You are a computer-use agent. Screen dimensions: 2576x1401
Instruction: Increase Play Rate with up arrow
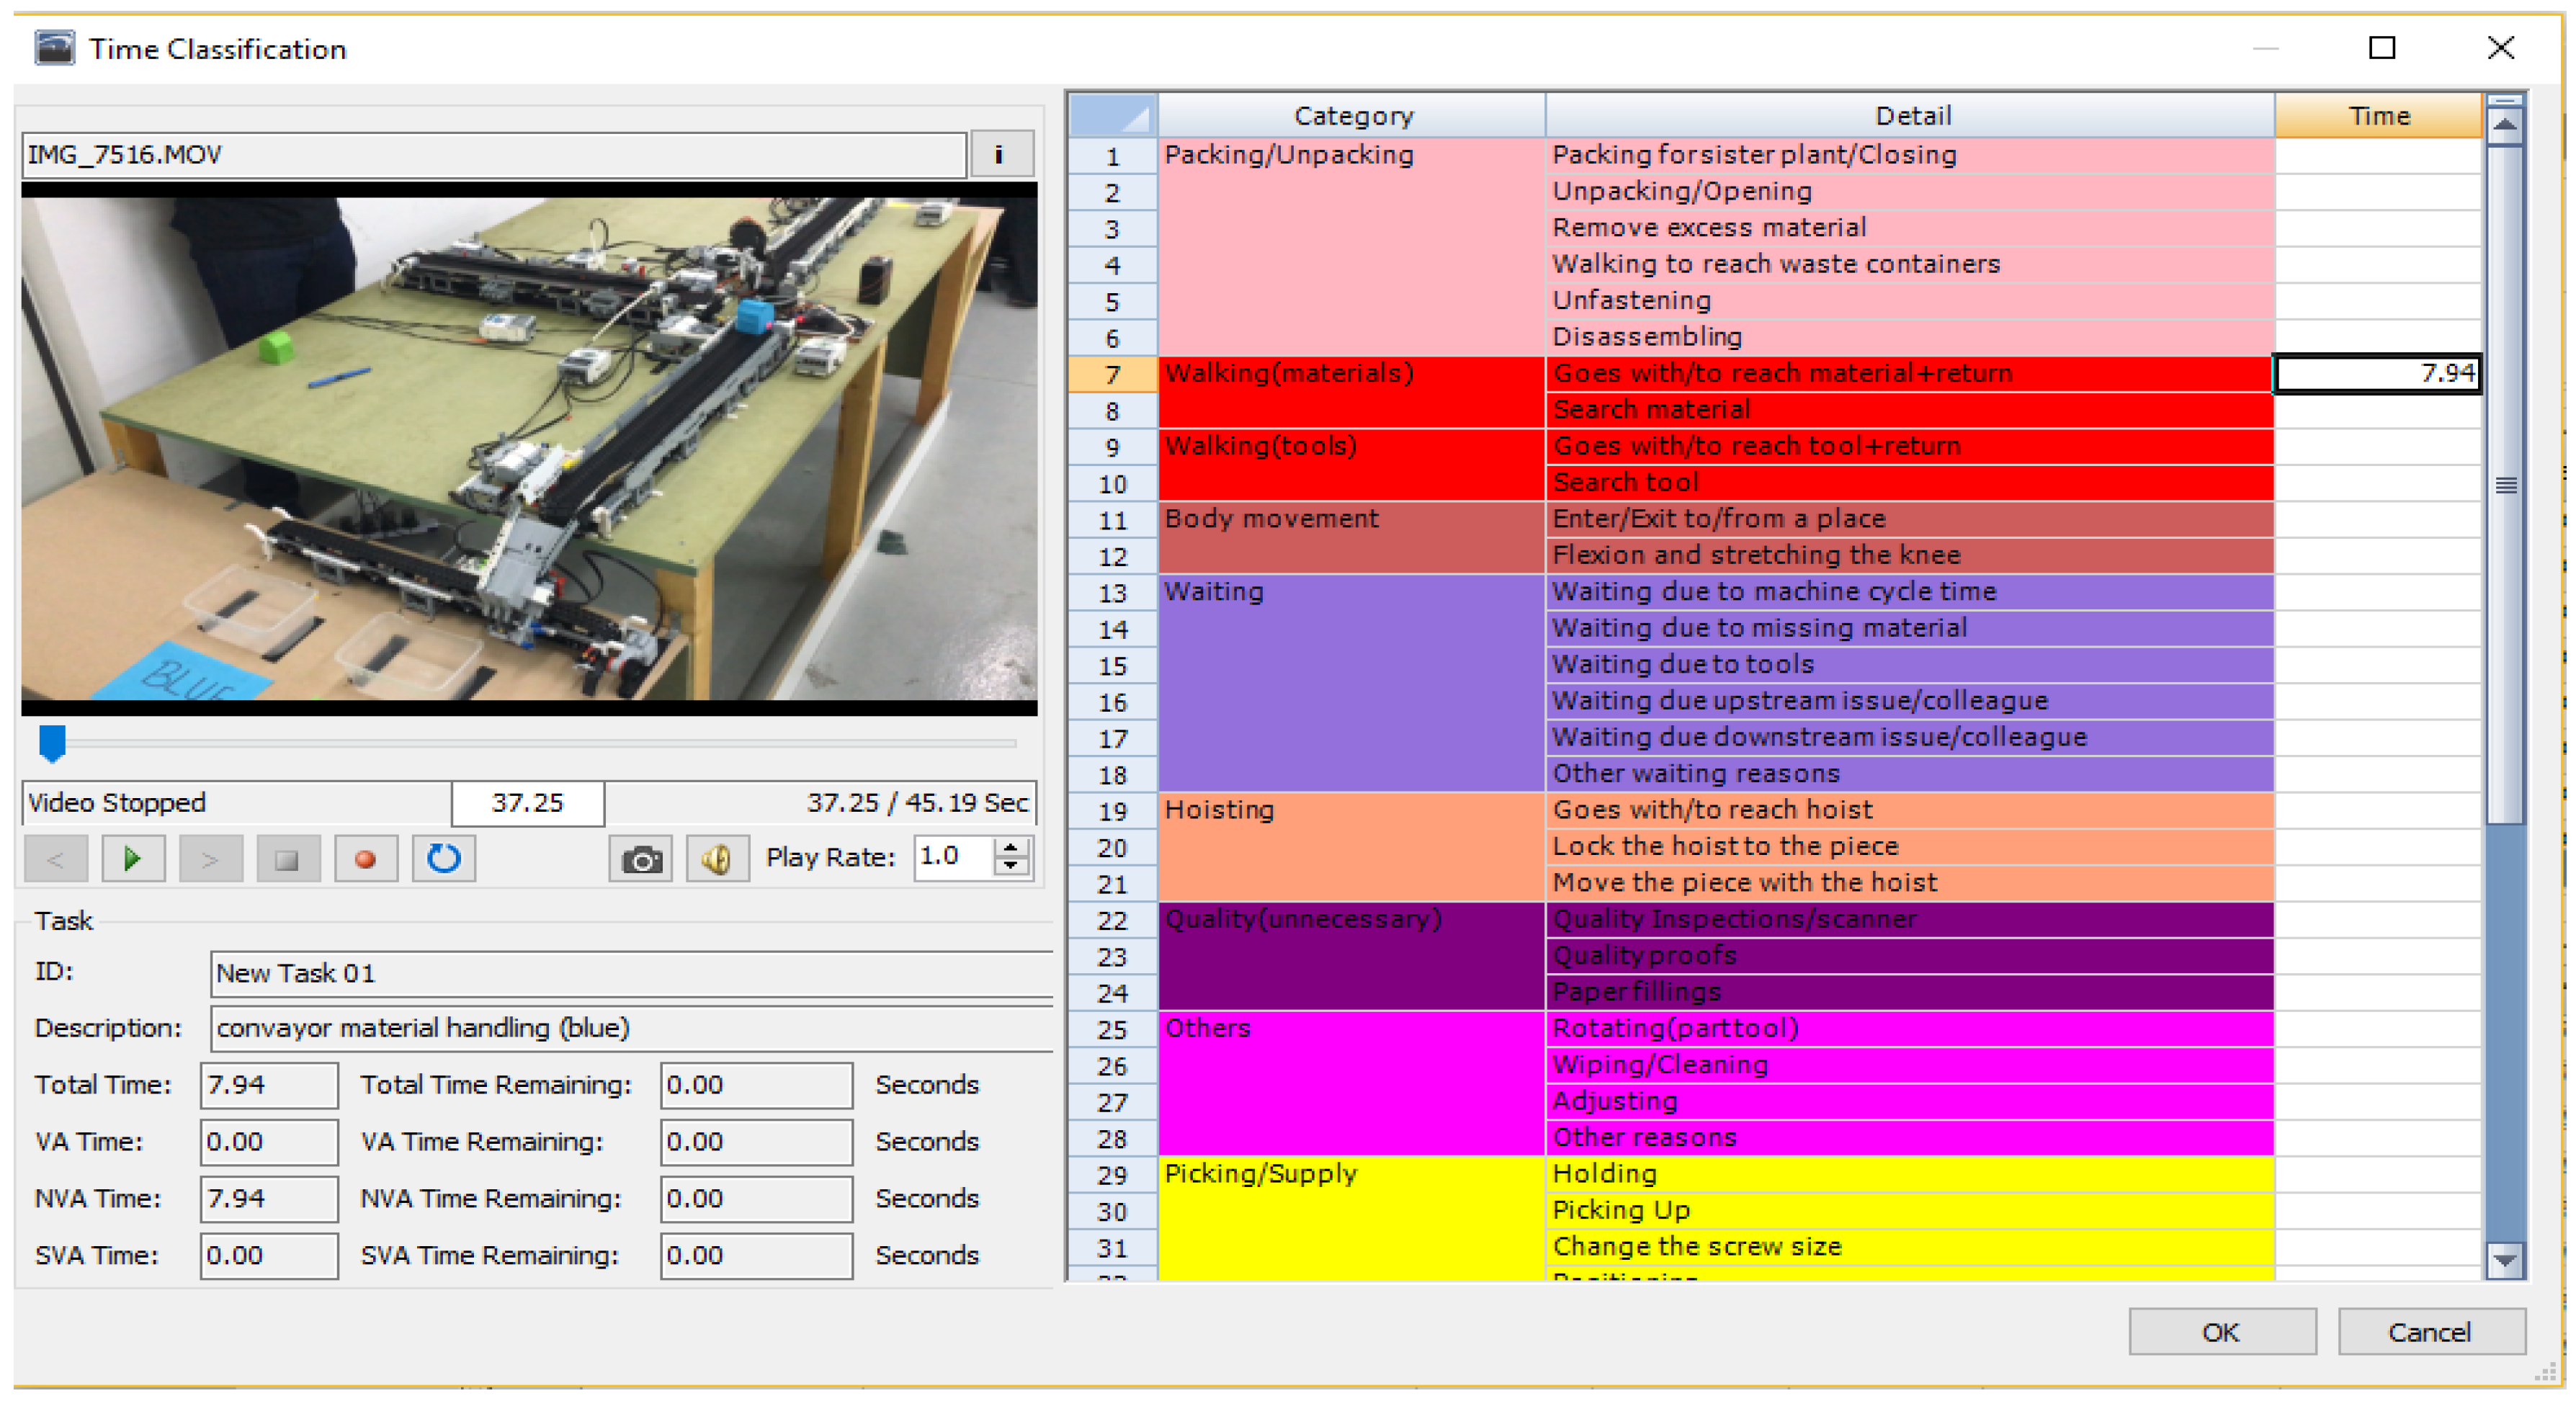tap(1011, 847)
